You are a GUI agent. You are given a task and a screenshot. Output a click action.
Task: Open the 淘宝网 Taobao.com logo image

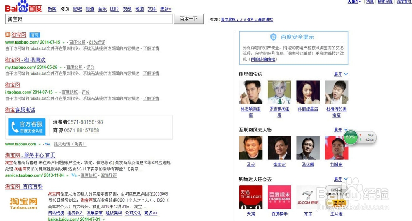pyautogui.click(x=23, y=203)
